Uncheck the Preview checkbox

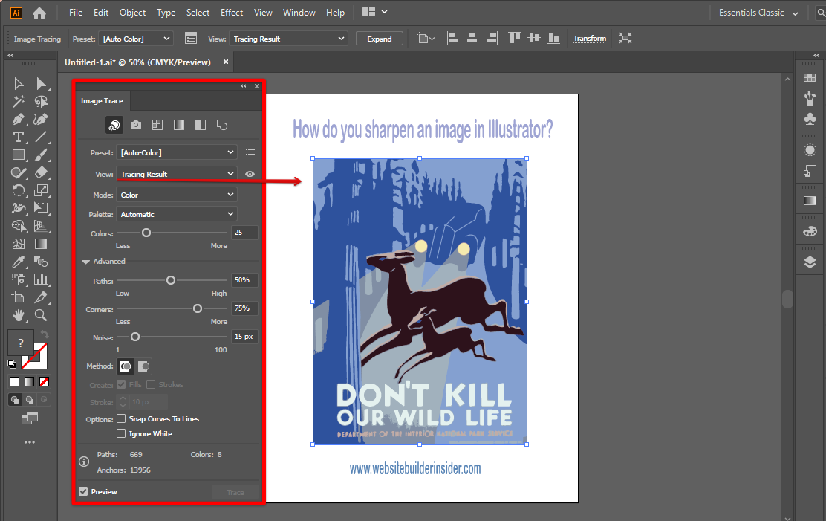(83, 491)
